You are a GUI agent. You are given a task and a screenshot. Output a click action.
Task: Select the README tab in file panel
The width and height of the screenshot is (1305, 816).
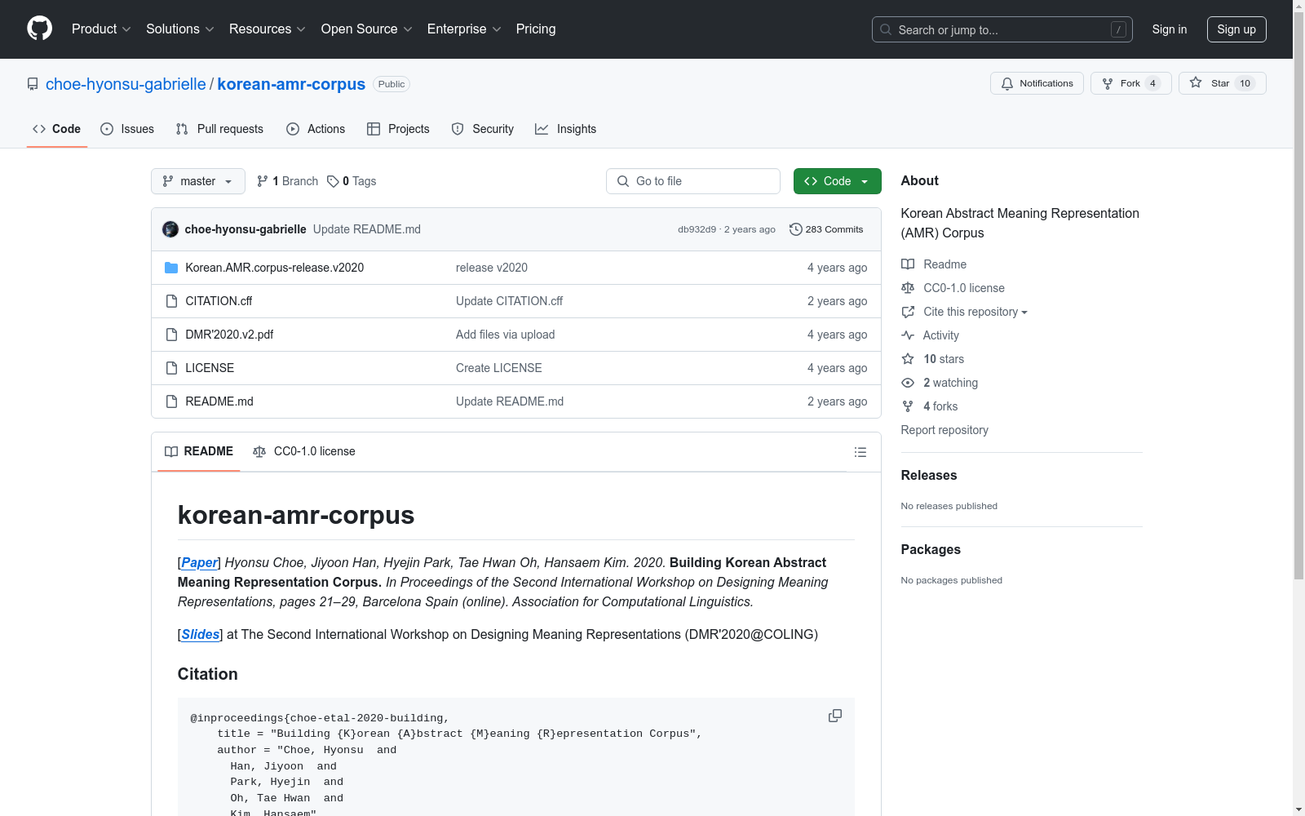tap(199, 451)
